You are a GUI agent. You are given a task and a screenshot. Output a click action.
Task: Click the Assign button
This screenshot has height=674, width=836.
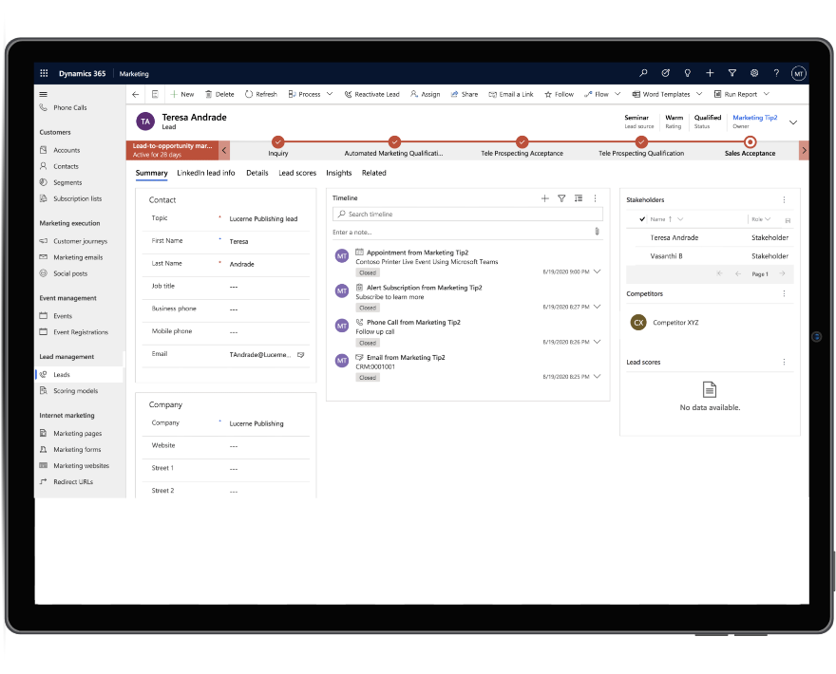point(425,94)
